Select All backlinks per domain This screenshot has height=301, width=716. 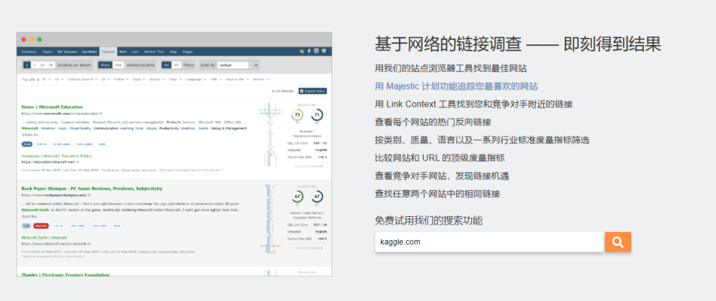(x=51, y=65)
